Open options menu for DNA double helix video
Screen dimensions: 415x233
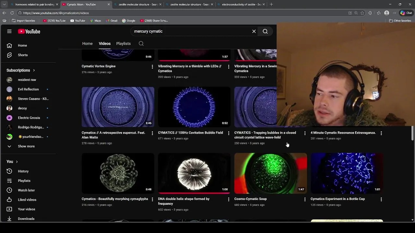(229, 199)
